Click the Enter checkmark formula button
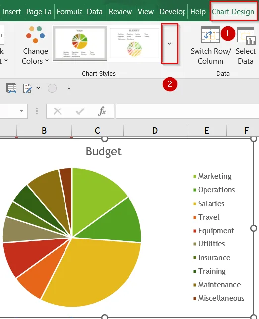This screenshot has width=259, height=319. coord(79,111)
